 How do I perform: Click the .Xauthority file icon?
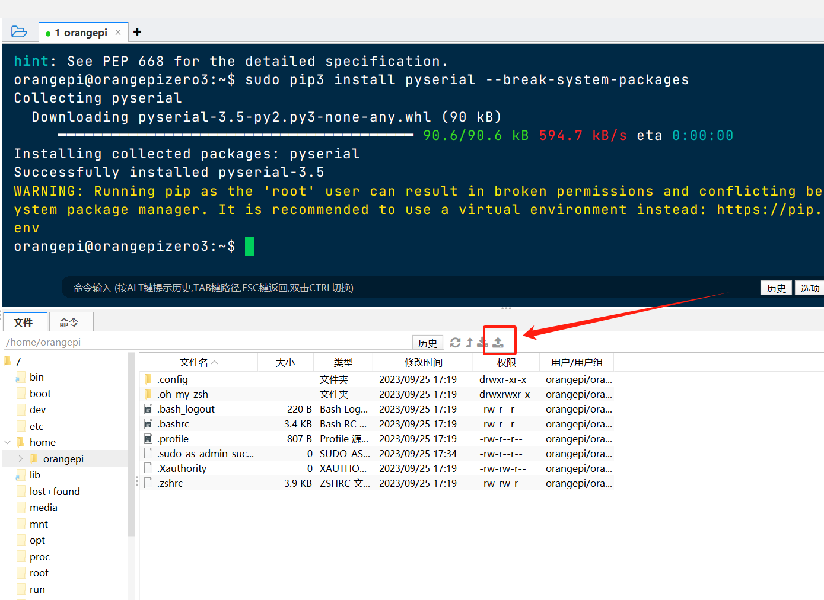[x=148, y=468]
